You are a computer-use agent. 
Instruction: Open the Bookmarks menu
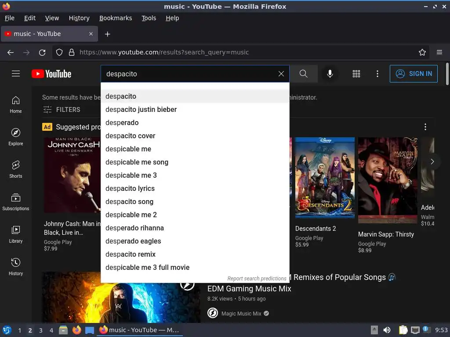click(x=116, y=18)
